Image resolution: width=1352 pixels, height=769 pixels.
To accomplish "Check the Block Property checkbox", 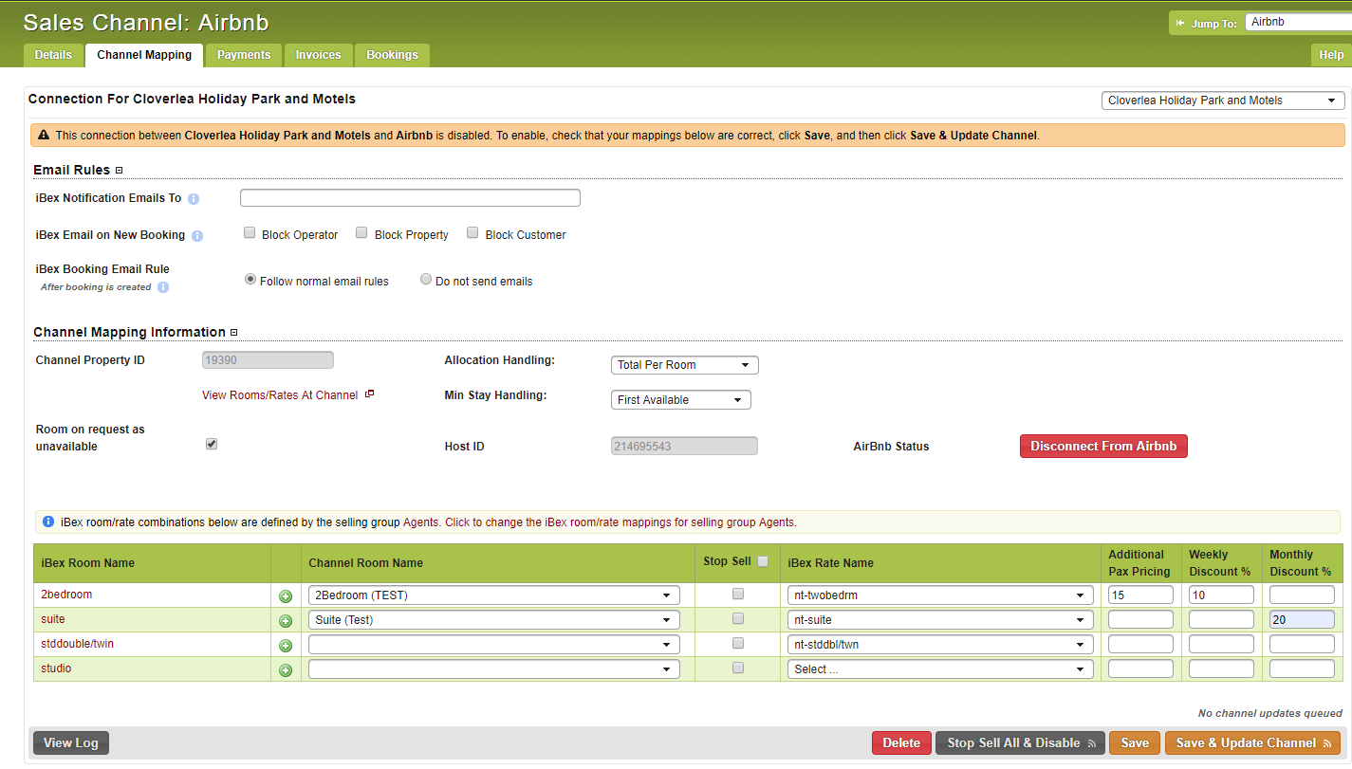I will click(361, 232).
